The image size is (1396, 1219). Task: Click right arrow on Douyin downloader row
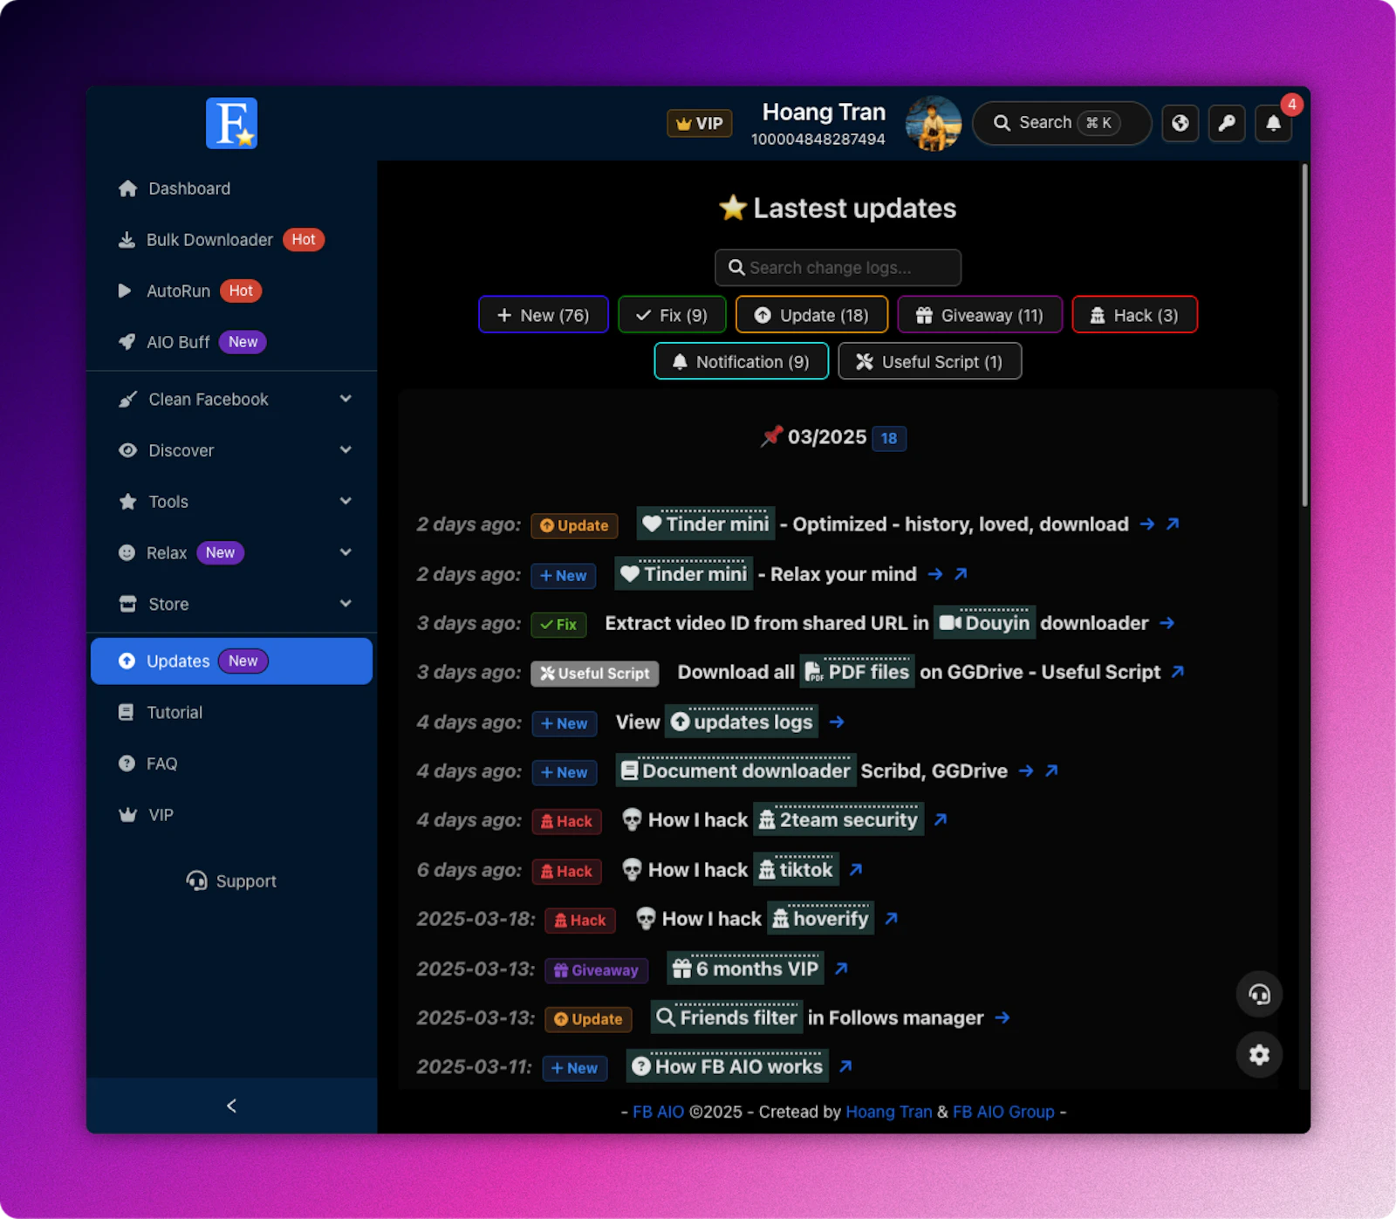[1167, 623]
